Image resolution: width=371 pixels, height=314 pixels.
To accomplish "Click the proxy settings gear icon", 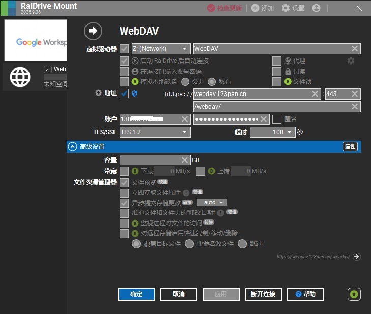I will tap(351, 61).
